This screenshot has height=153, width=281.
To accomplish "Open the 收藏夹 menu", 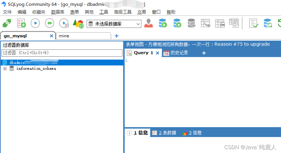I will point(39,12).
